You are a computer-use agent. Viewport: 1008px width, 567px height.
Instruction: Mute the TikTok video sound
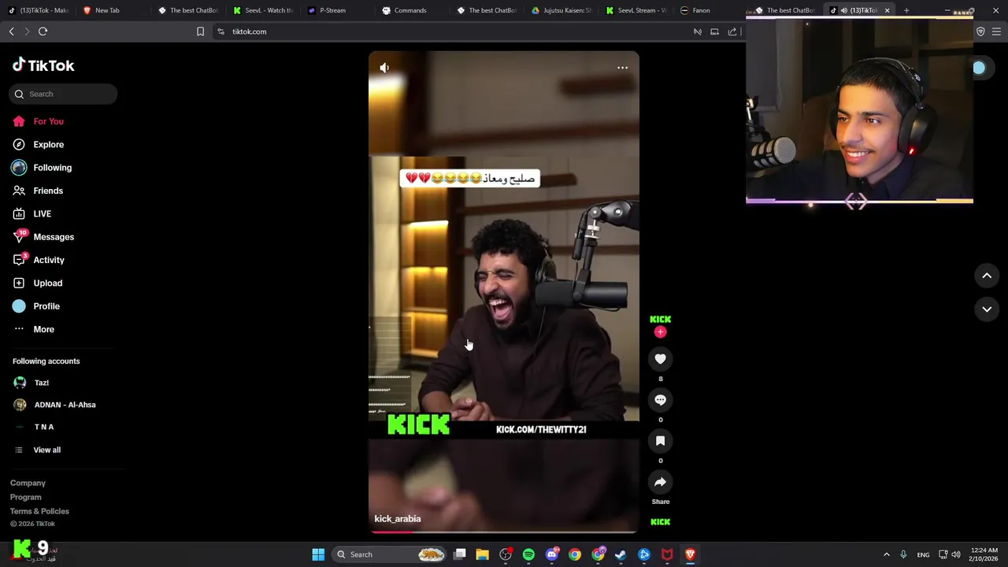tap(384, 68)
